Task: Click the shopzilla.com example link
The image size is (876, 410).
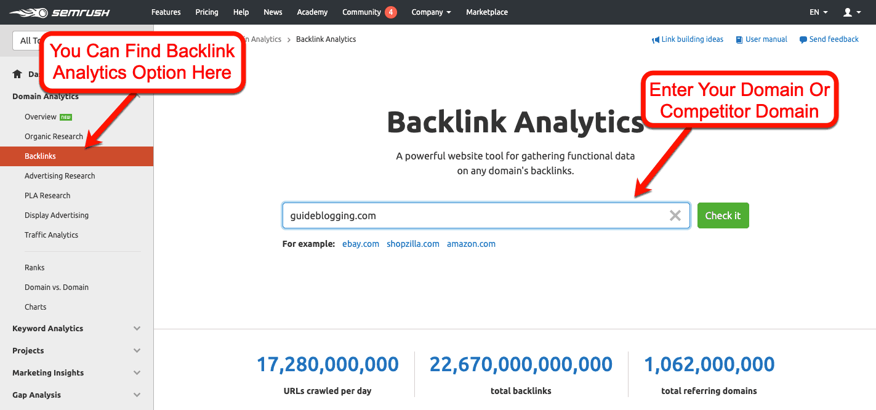Action: 413,244
